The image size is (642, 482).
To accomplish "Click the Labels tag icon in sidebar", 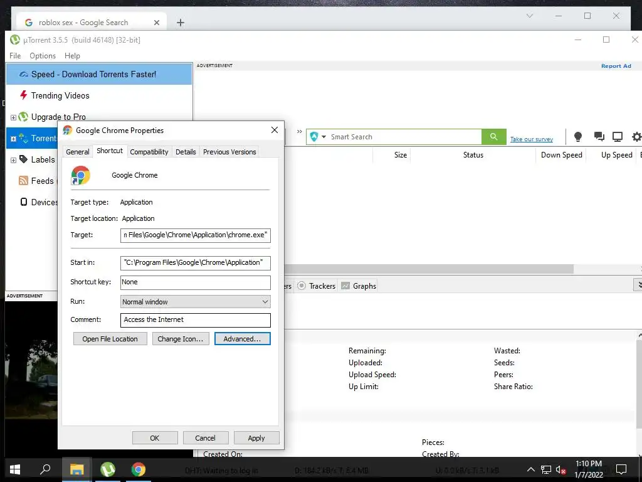I will [x=23, y=159].
